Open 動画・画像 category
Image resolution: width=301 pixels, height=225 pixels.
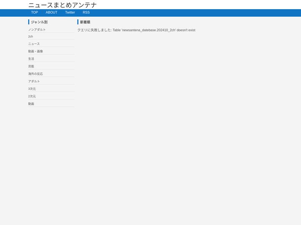pyautogui.click(x=36, y=51)
